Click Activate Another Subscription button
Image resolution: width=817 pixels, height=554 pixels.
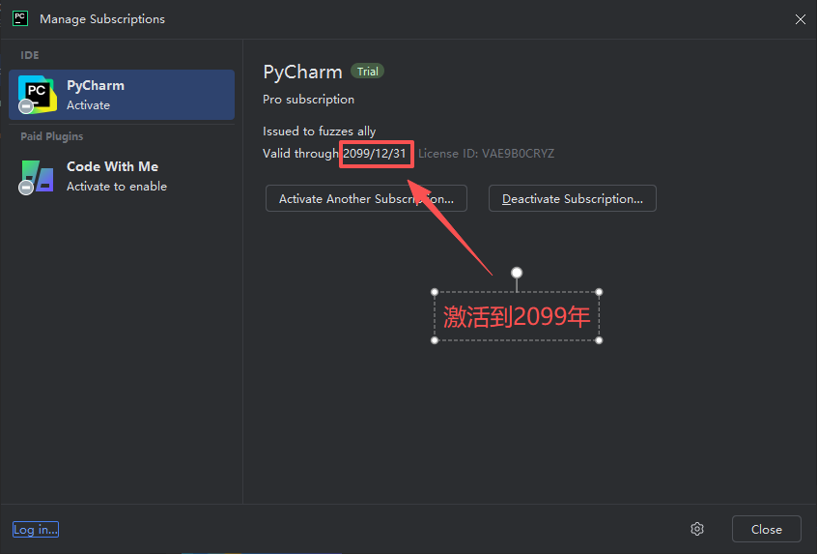366,198
